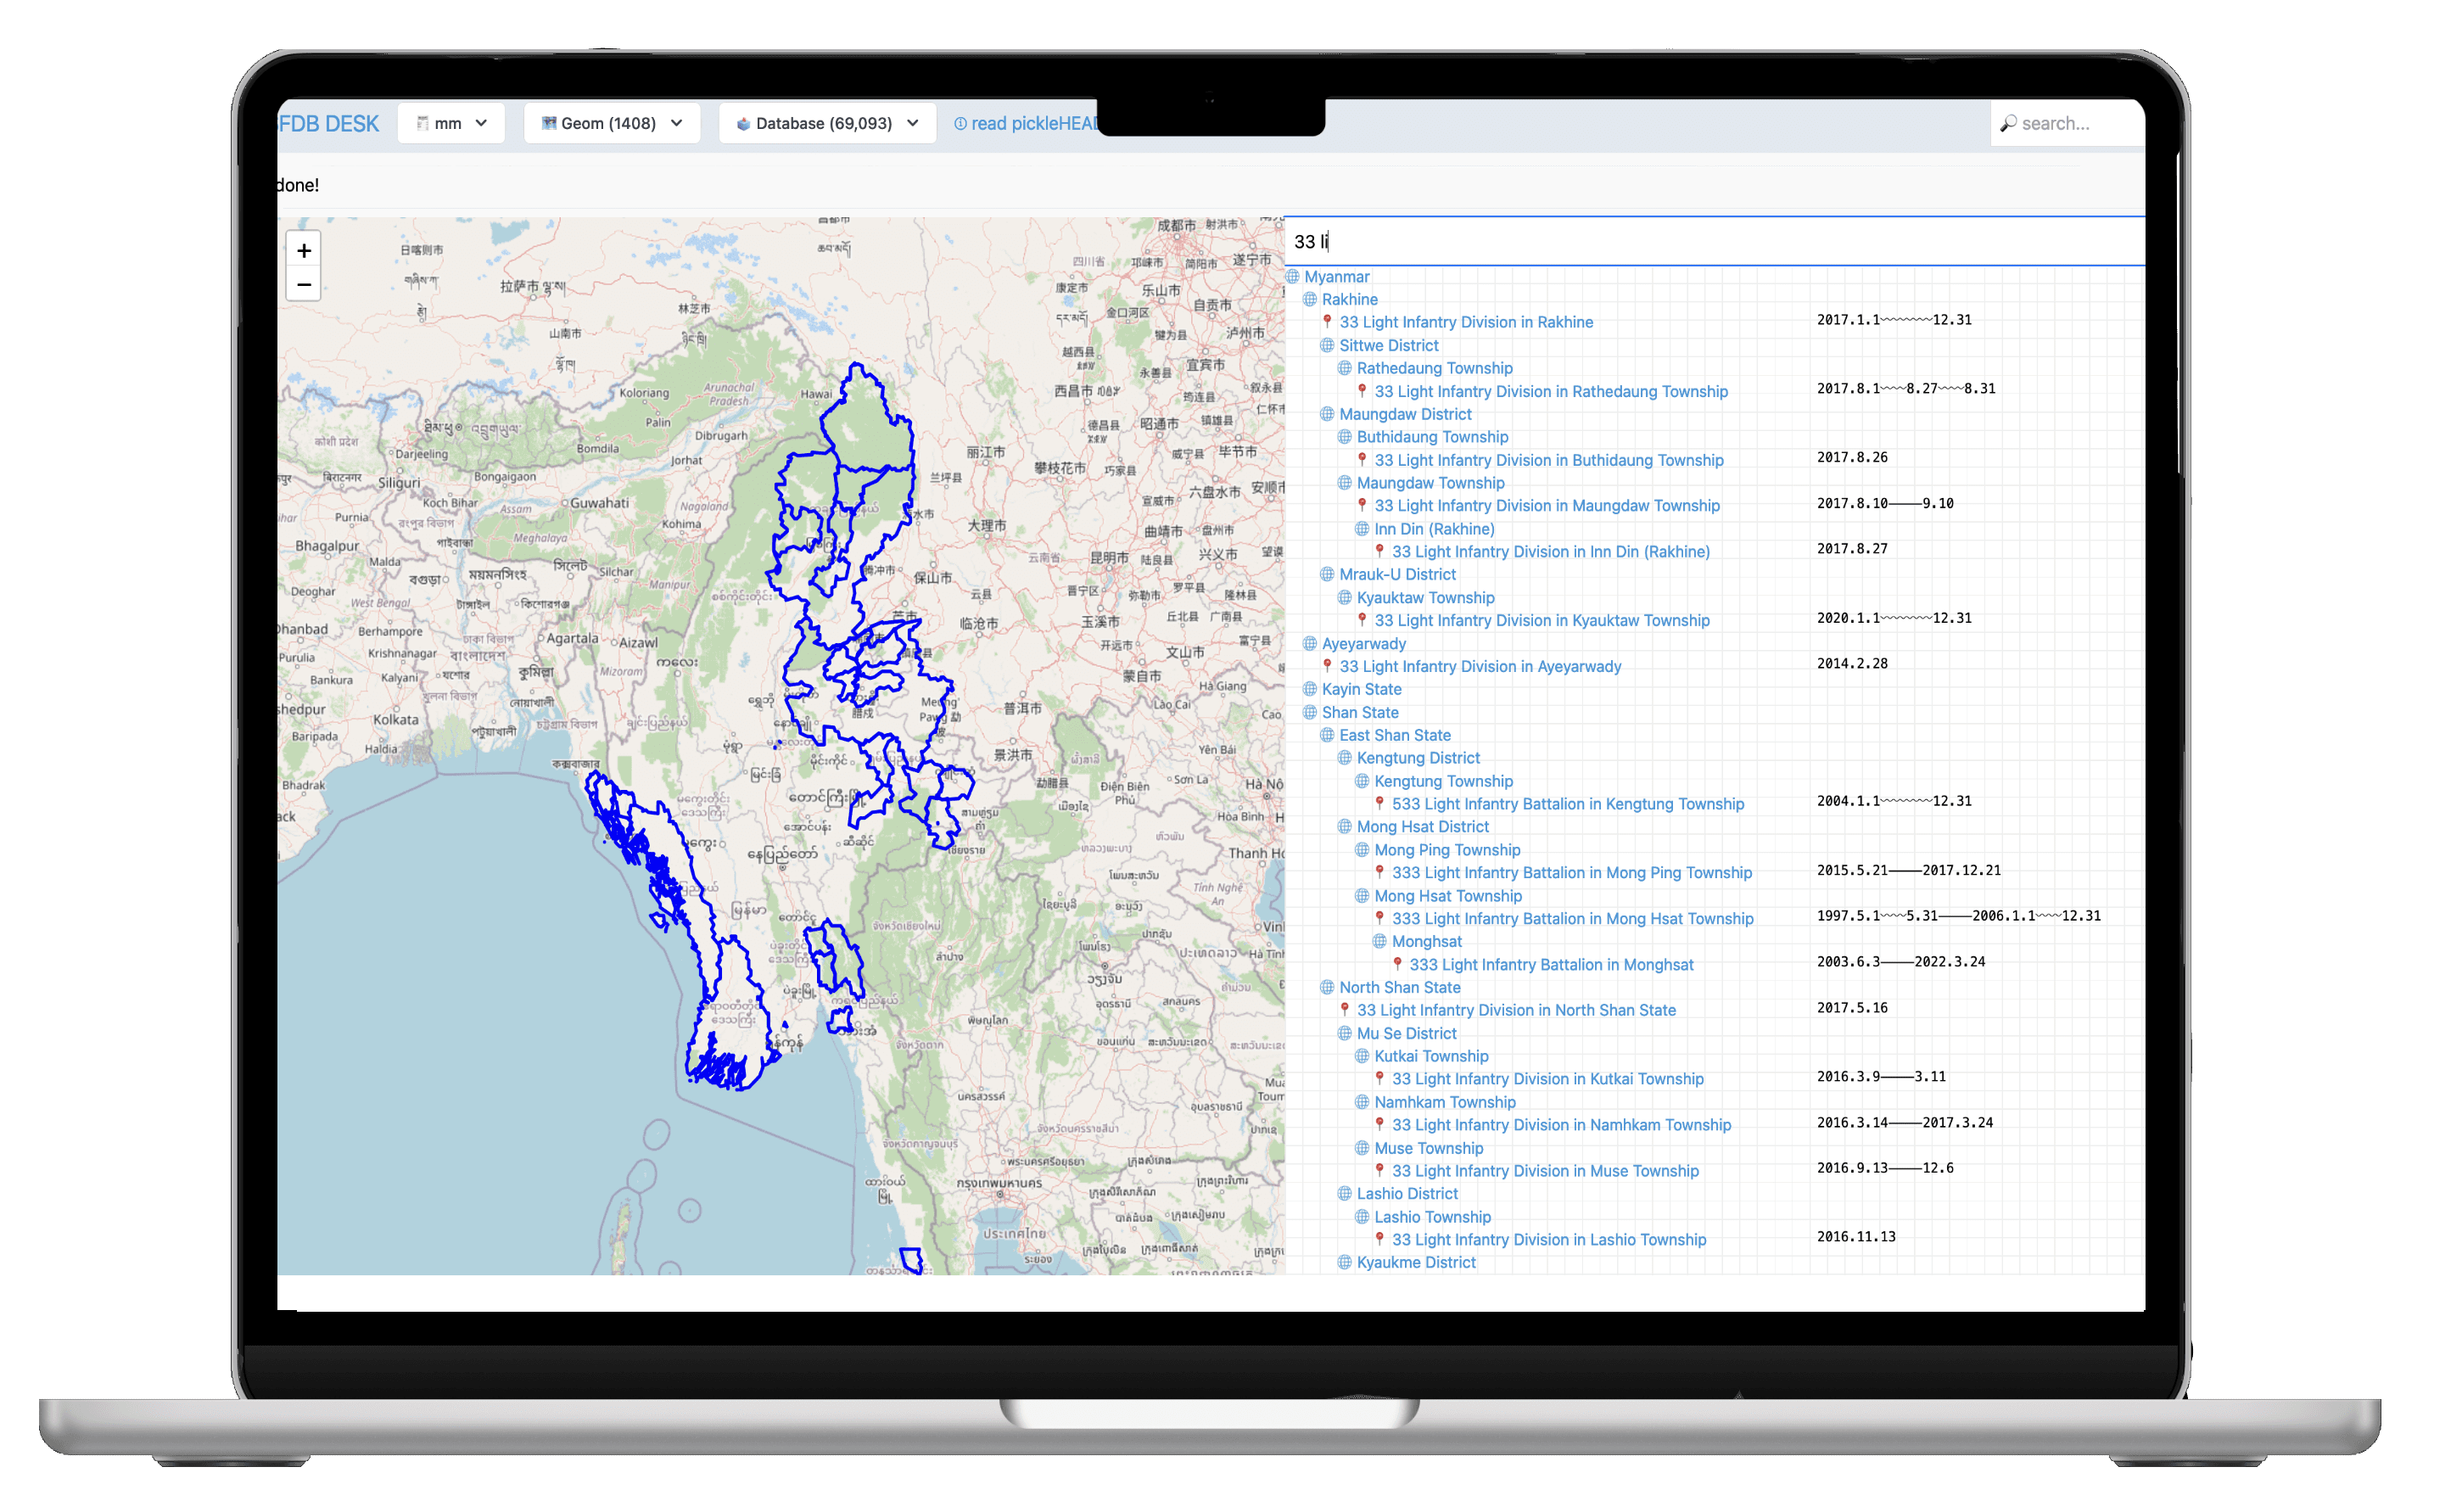Zoom out on the map
Image resolution: width=2462 pixels, height=1512 pixels.
[x=304, y=285]
